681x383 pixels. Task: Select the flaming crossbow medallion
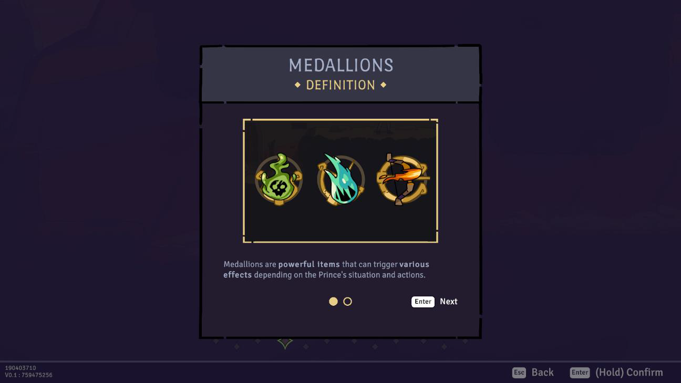pyautogui.click(x=403, y=179)
